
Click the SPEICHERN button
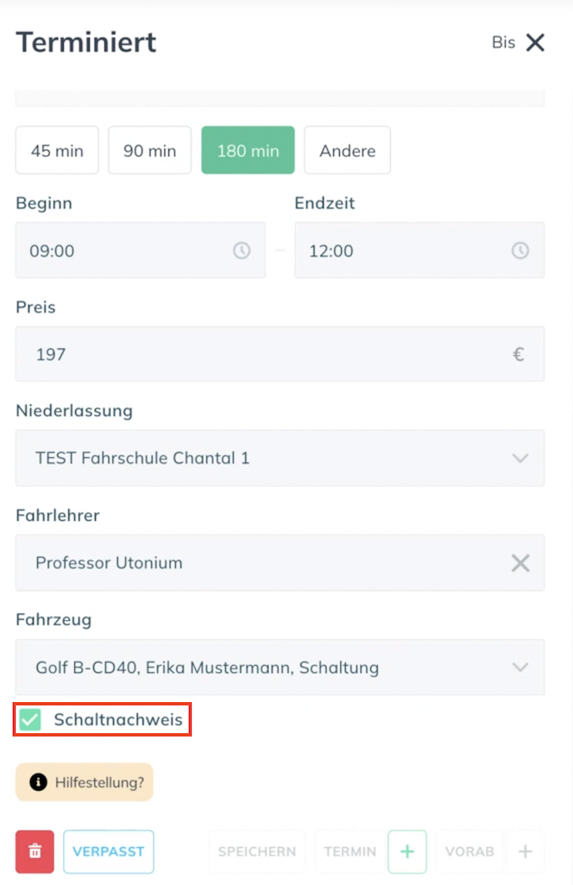[257, 851]
